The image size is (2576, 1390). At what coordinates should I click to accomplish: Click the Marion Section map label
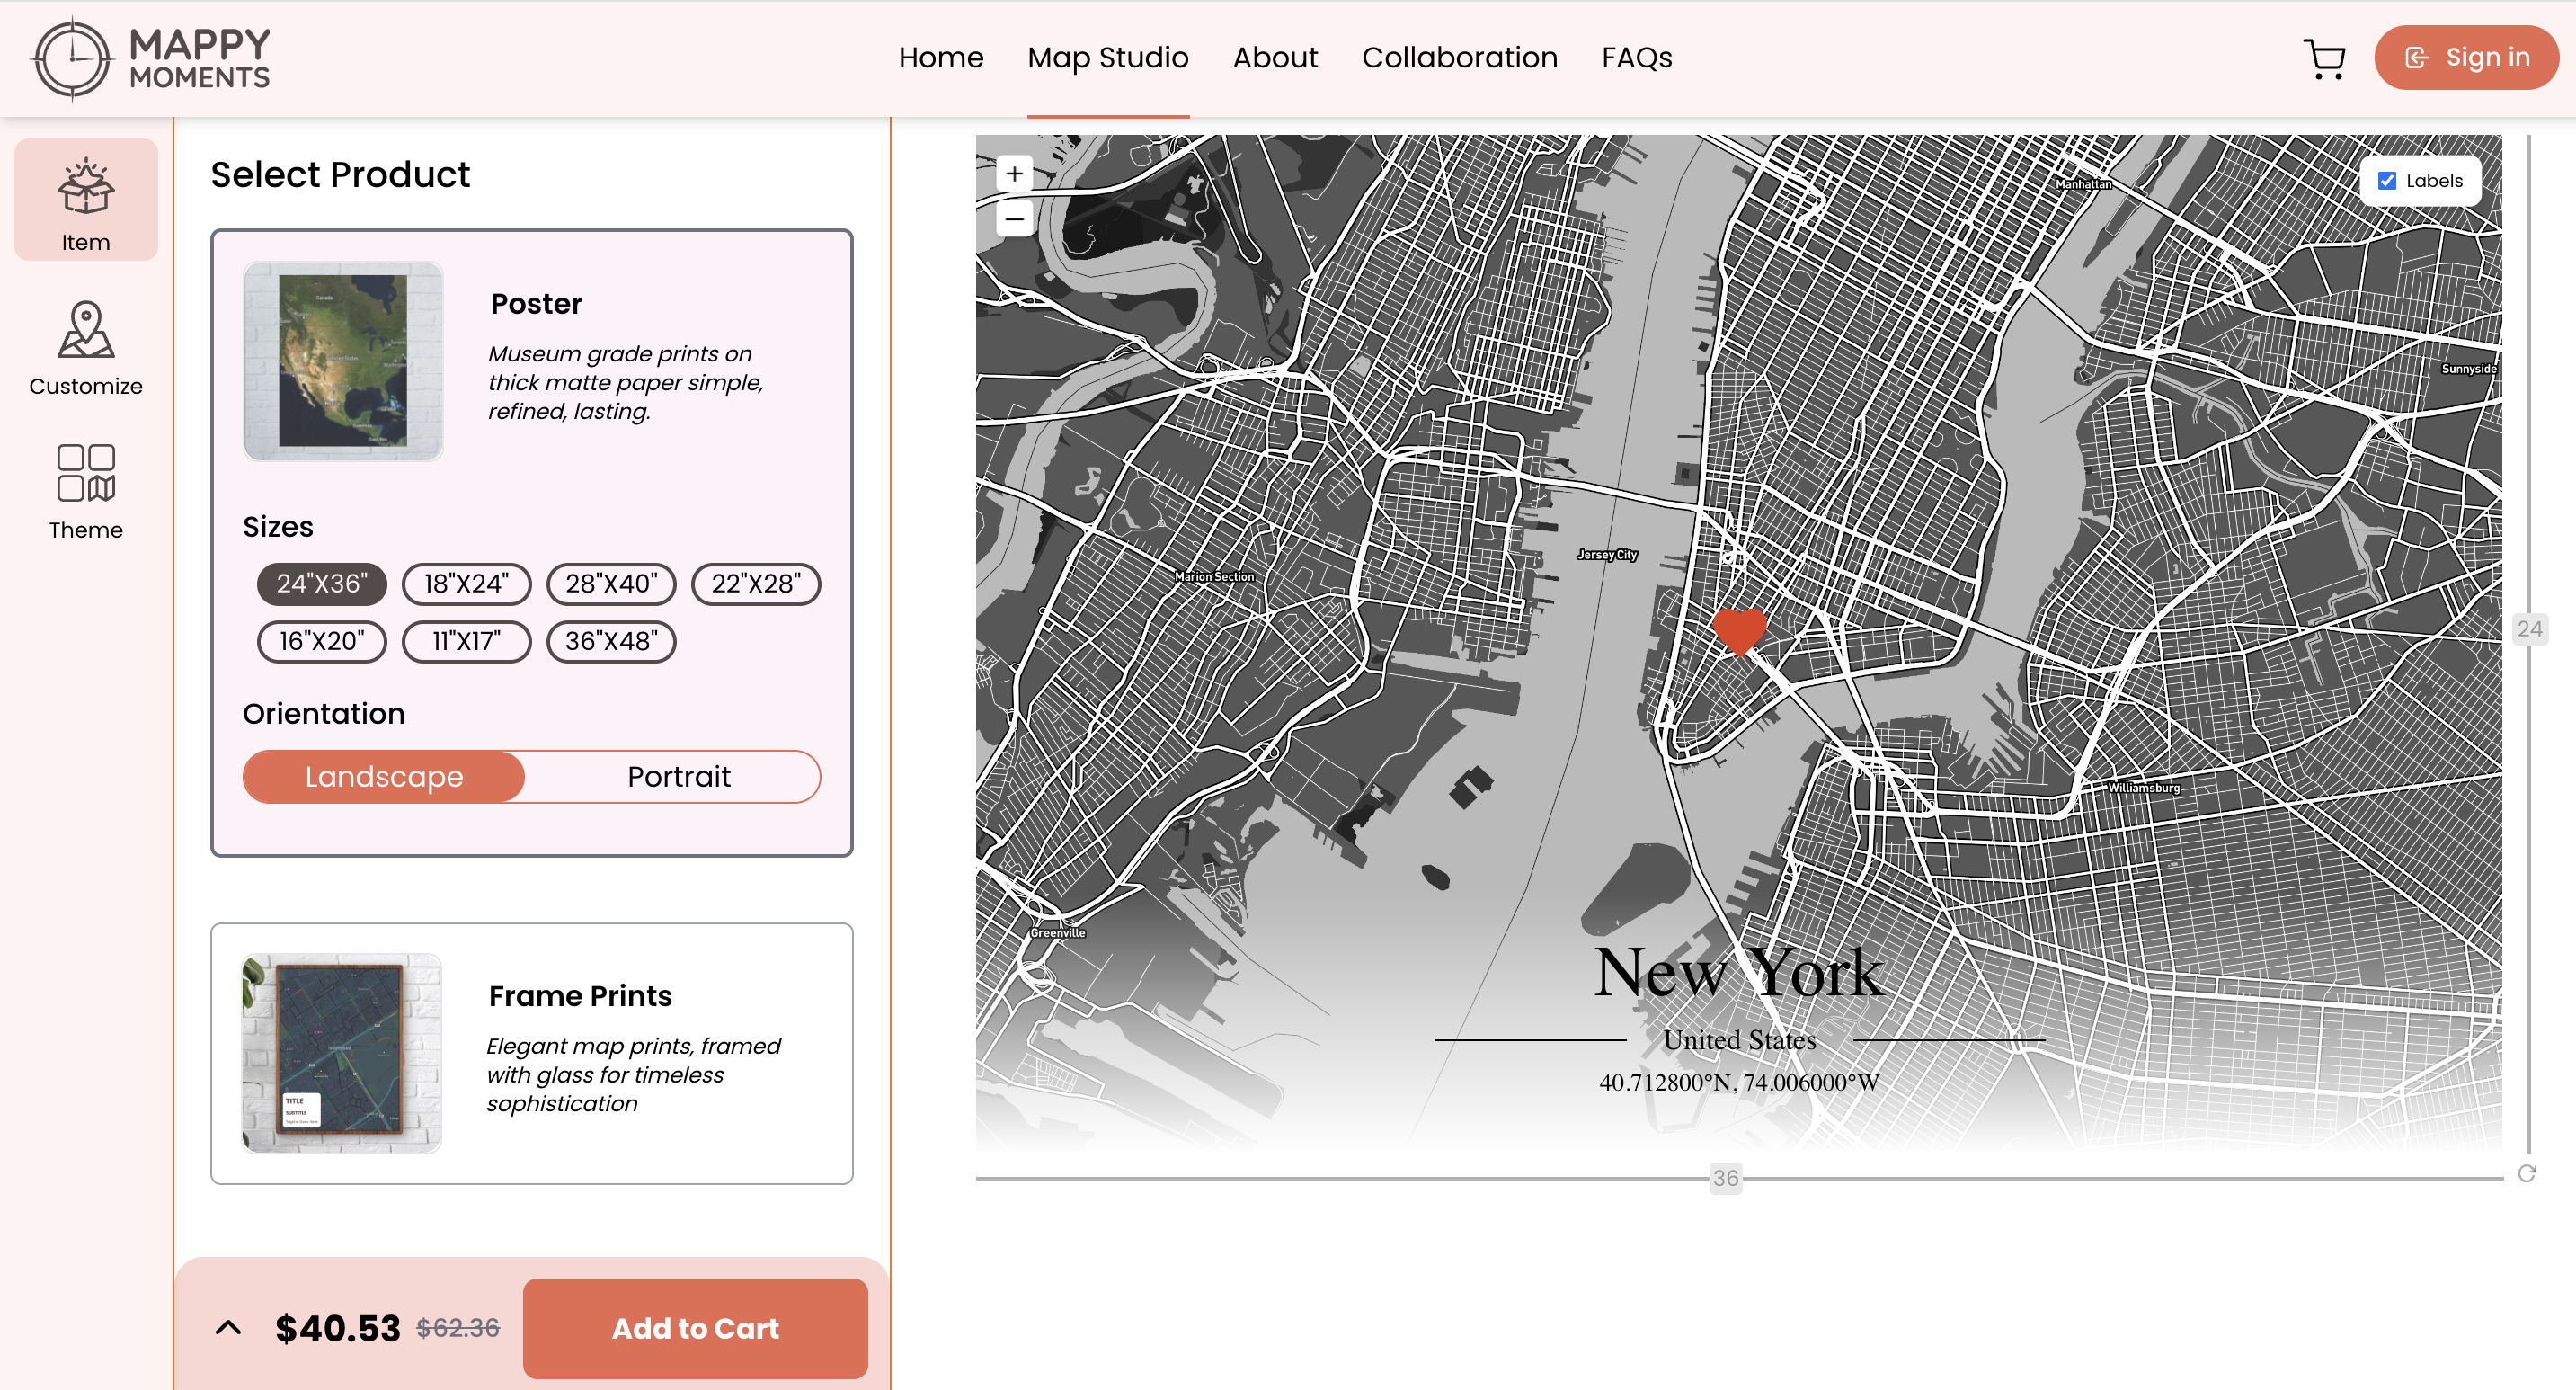(x=1214, y=577)
